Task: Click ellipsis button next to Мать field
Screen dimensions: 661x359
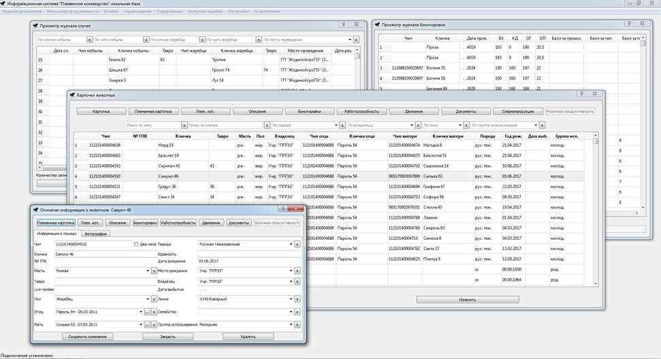Action: tap(146, 324)
